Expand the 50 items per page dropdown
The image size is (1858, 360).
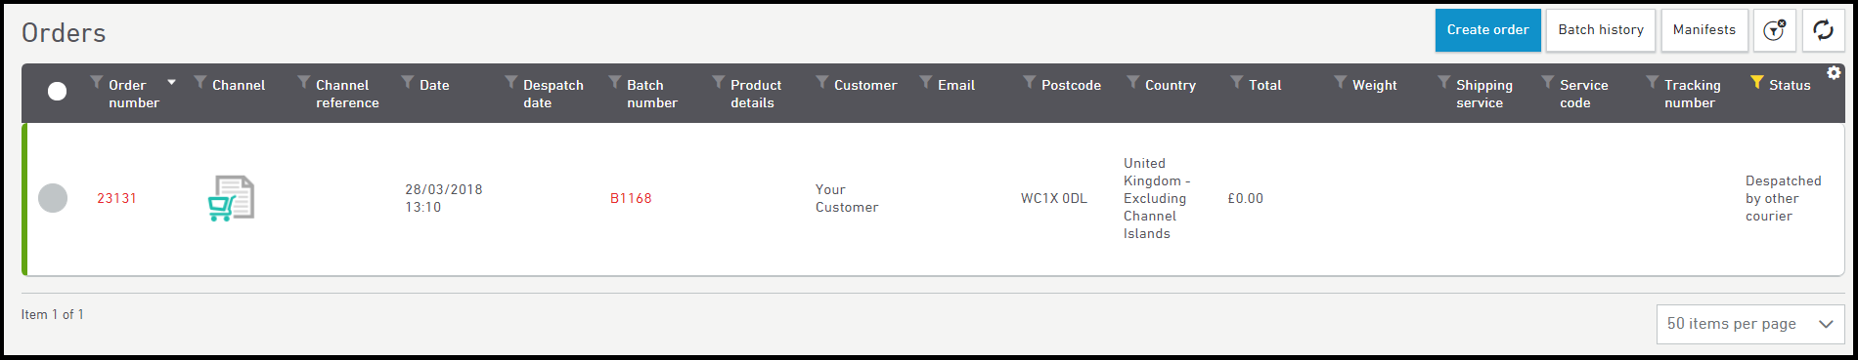click(1749, 324)
